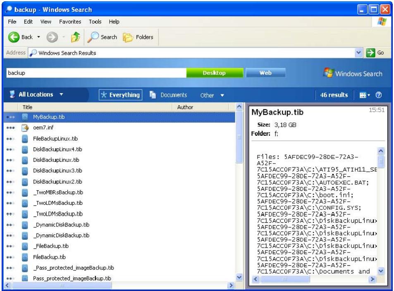Click the MyBackup.tib file icon
394x291 pixels.
click(x=25, y=117)
